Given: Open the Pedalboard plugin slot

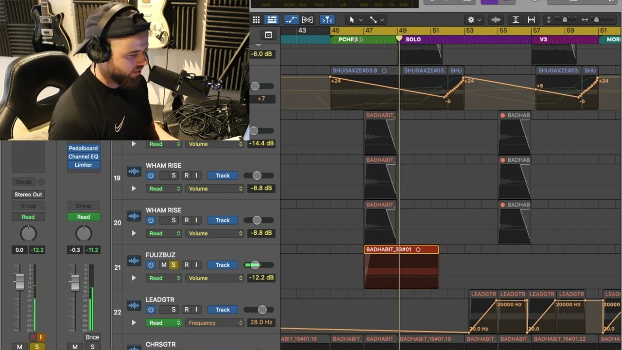Looking at the screenshot, I should coord(83,148).
